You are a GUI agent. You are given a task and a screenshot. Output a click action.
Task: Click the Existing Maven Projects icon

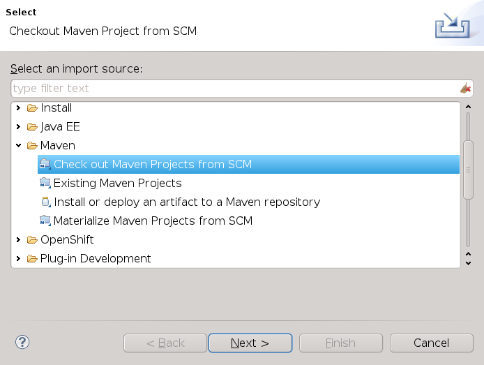[x=45, y=184]
